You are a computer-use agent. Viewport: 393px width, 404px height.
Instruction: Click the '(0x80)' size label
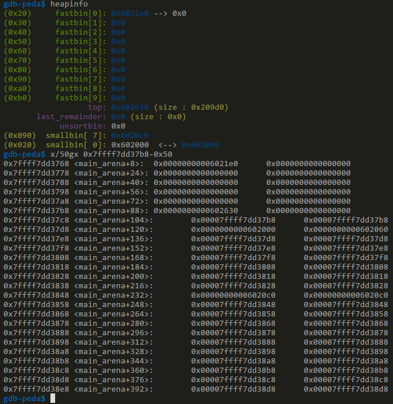point(18,70)
